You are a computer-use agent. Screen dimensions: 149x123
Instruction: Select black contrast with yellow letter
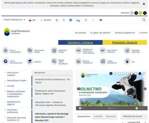[145, 13]
